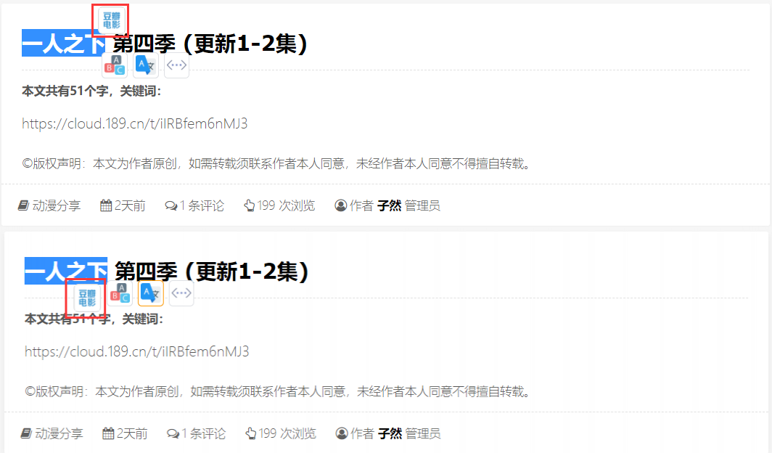772x453 pixels.
Task: Open the more options ellipsis icon in the first post
Action: pyautogui.click(x=177, y=65)
